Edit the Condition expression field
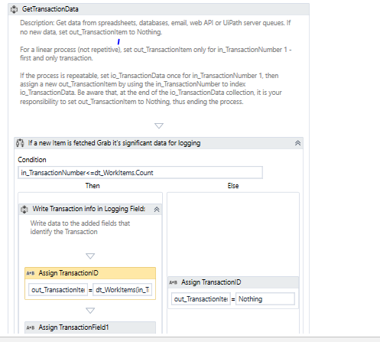380x342 pixels. tap(140, 173)
